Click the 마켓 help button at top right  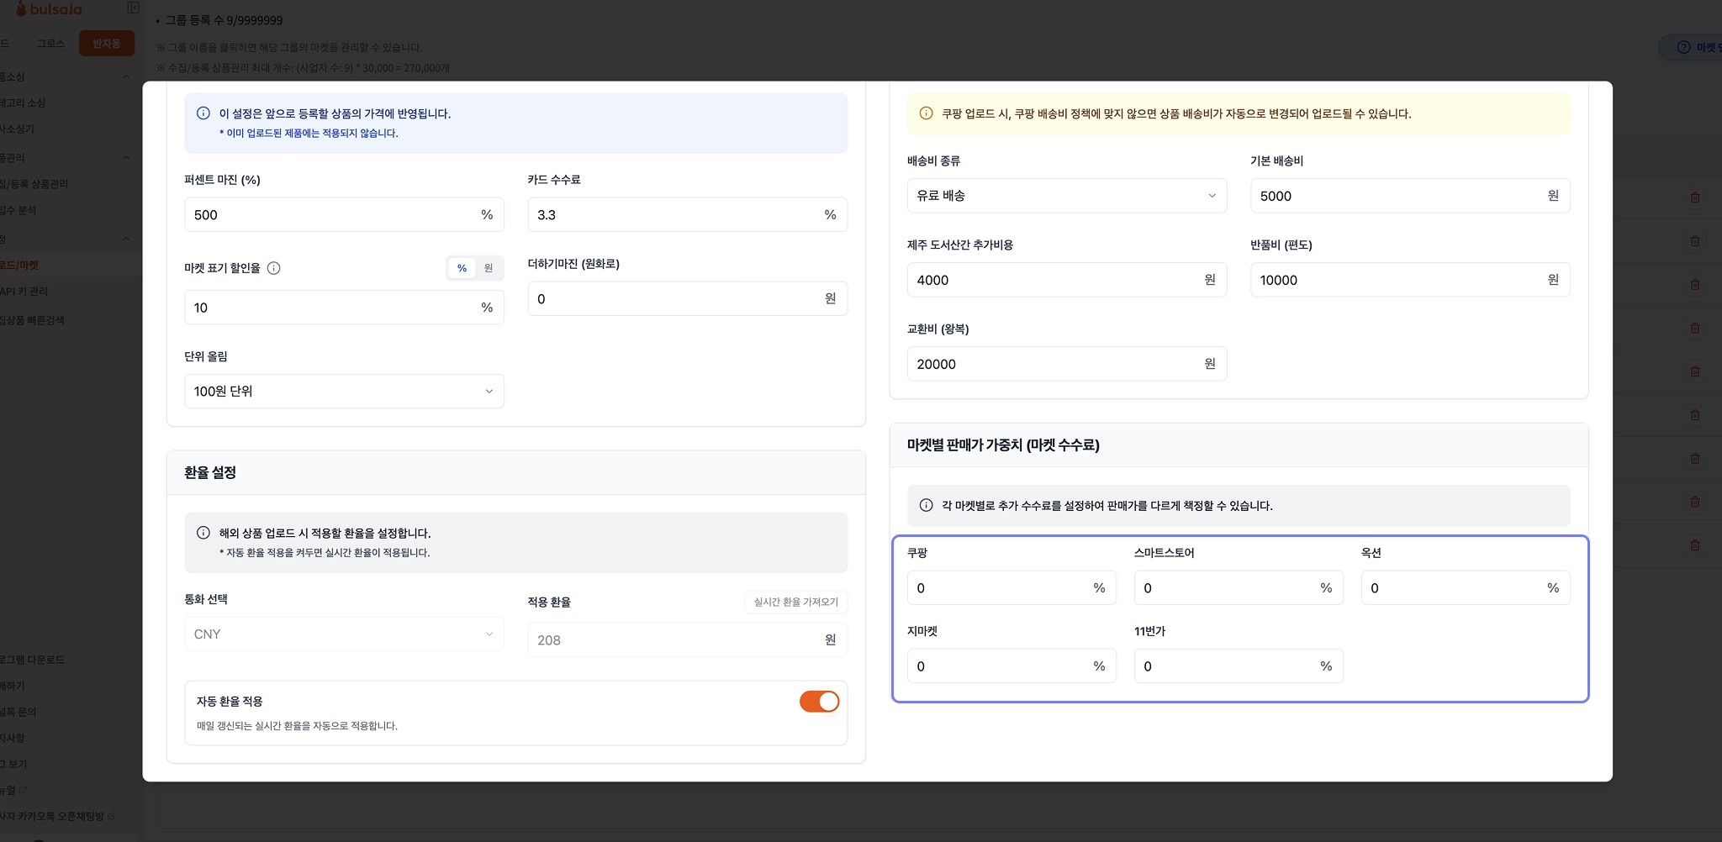click(x=1692, y=47)
